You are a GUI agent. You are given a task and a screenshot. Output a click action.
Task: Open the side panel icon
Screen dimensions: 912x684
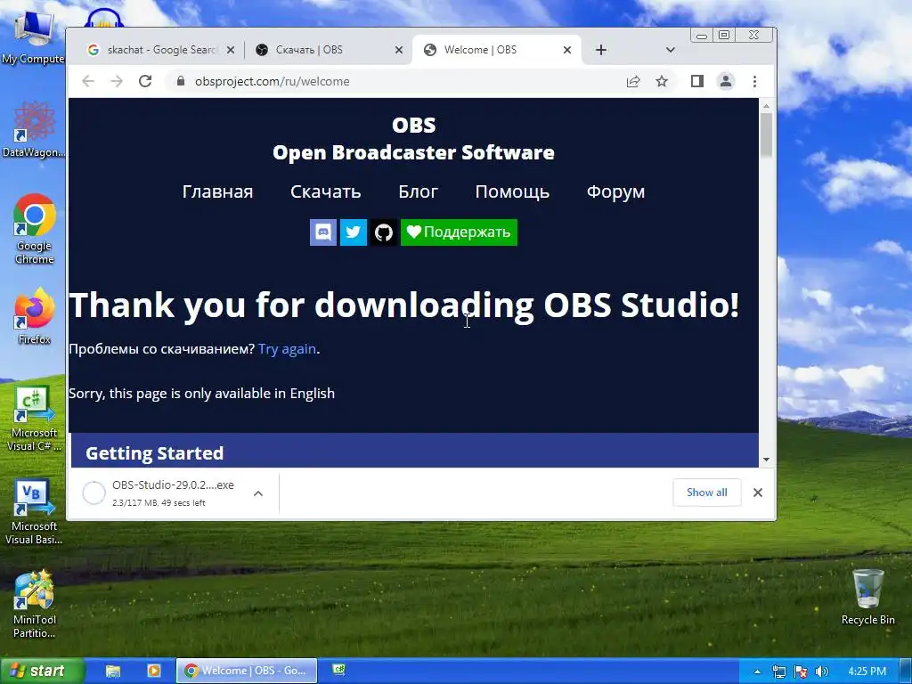[697, 81]
